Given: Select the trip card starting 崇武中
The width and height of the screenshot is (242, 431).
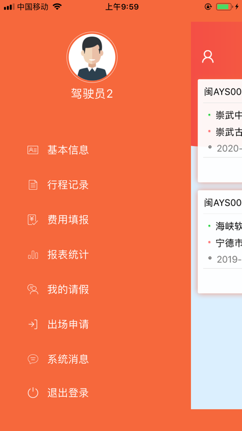Looking at the screenshot, I should pyautogui.click(x=220, y=131).
